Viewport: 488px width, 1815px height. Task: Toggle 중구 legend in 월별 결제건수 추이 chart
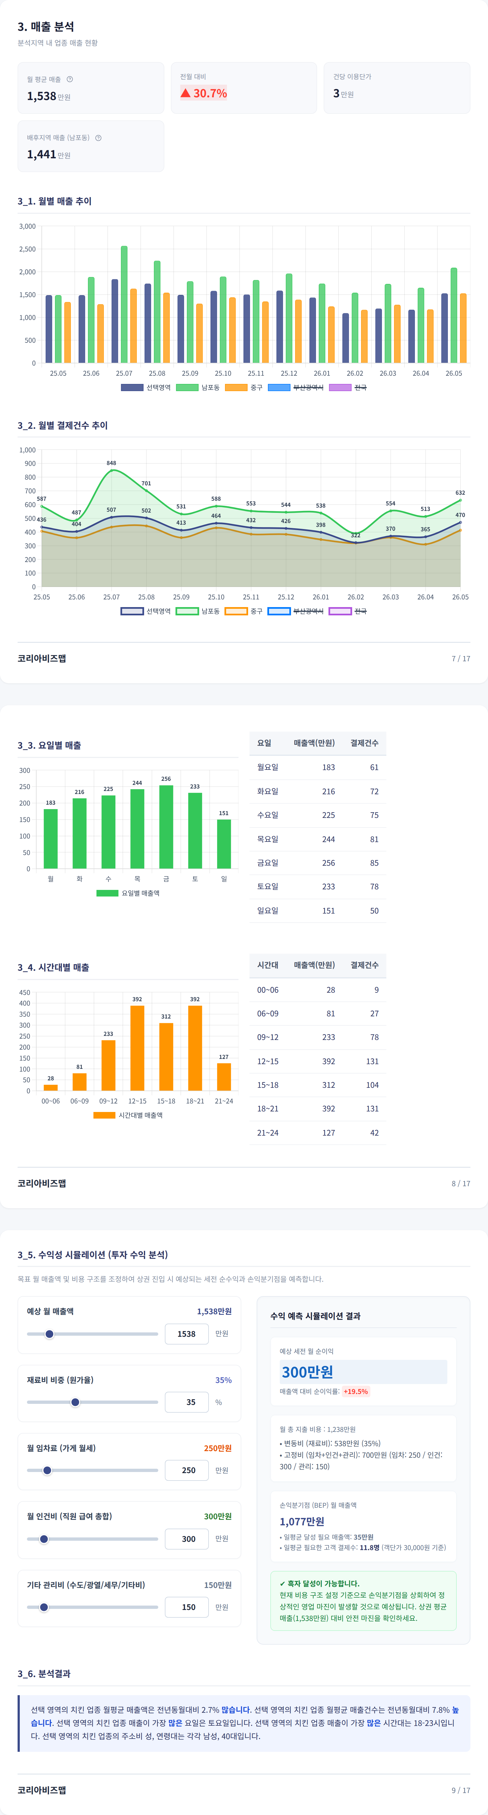click(x=244, y=611)
